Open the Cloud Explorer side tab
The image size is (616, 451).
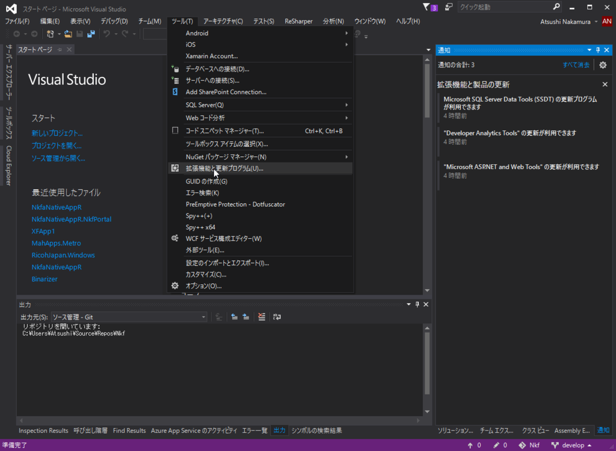[x=8, y=165]
